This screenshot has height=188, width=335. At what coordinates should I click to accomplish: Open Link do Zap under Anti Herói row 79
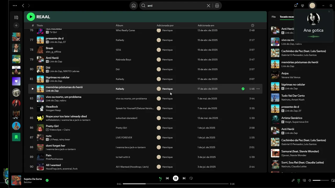coord(56,62)
